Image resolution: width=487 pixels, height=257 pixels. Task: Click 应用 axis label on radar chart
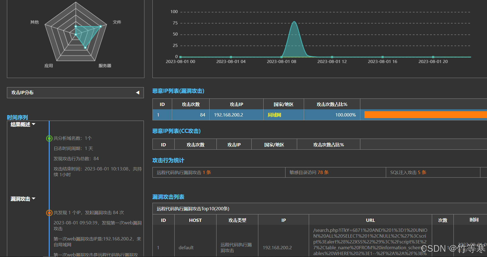pos(49,66)
